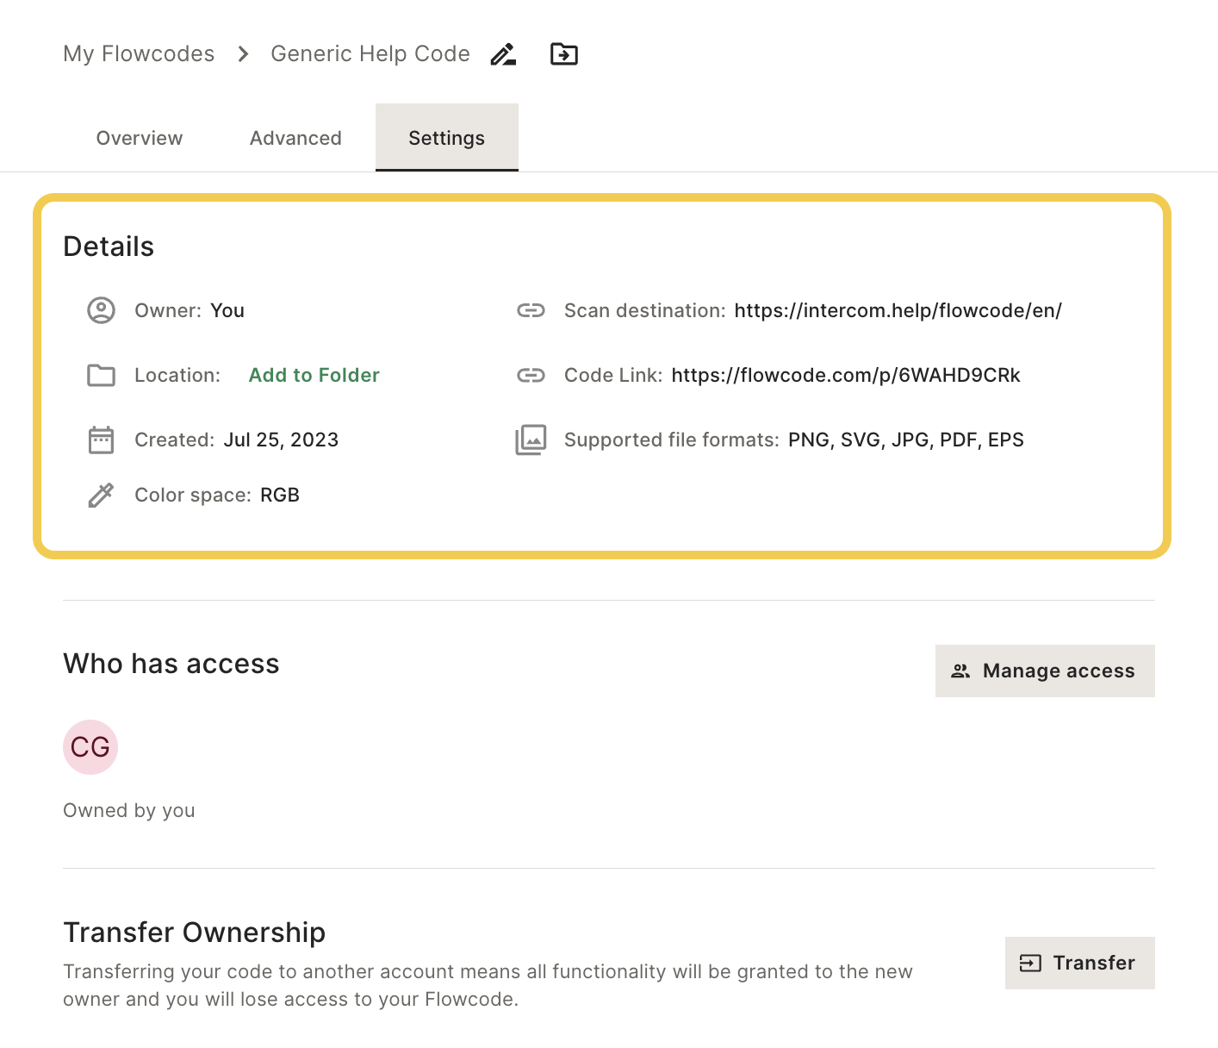
Task: Click the Who has access heading
Action: tap(171, 664)
